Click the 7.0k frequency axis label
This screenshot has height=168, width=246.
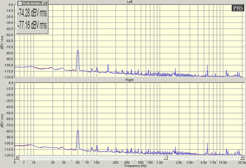213,162
